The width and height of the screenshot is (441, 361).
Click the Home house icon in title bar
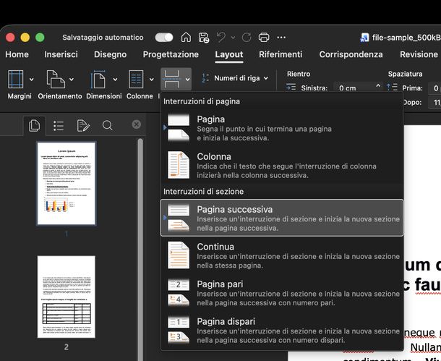[186, 37]
